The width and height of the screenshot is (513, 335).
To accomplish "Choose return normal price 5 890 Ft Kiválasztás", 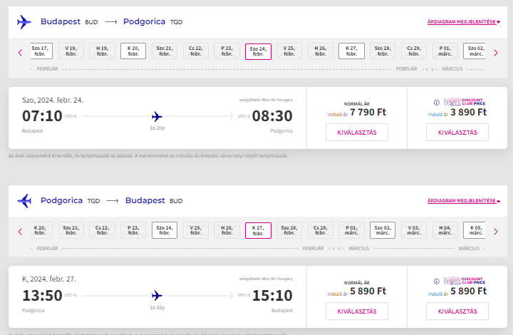I will 357,311.
